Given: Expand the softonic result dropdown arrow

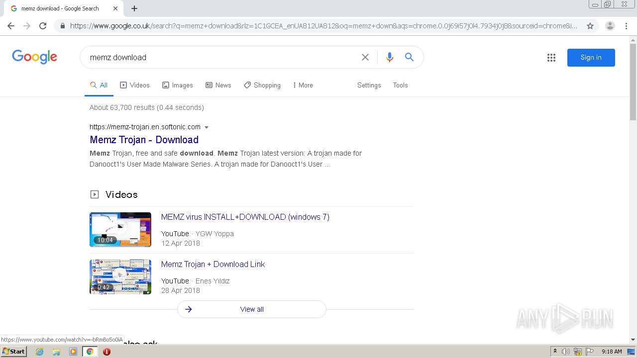Looking at the screenshot, I should (207, 127).
